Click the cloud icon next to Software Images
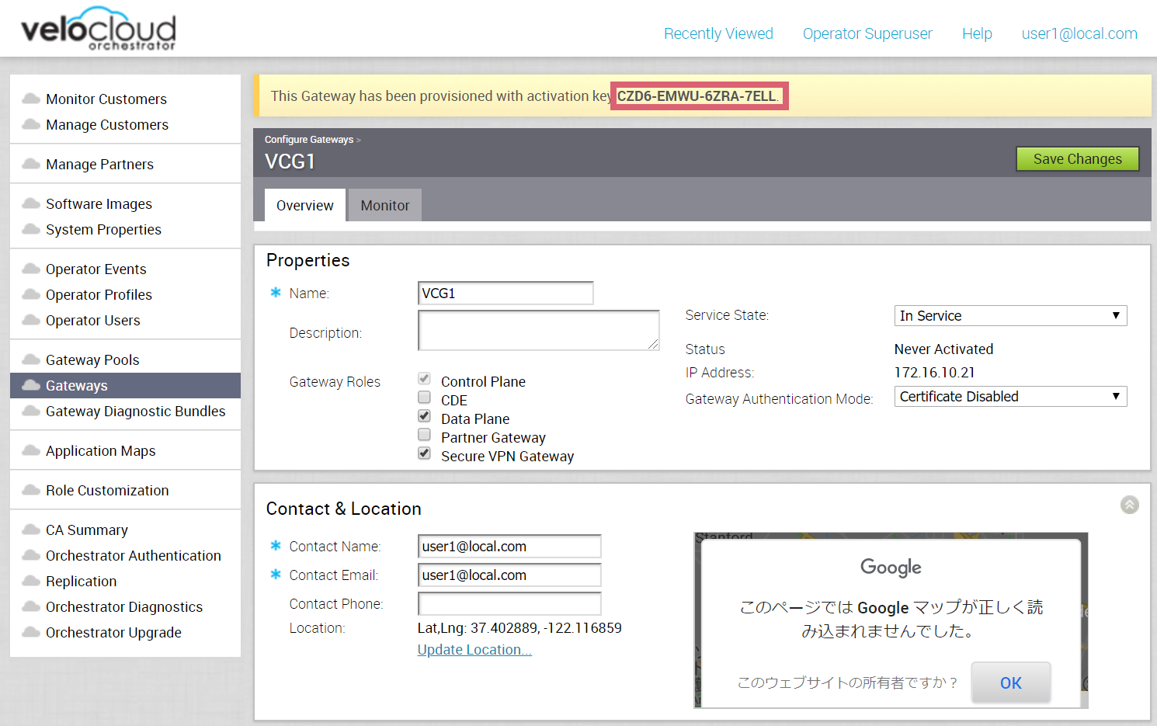The width and height of the screenshot is (1157, 726). click(31, 203)
